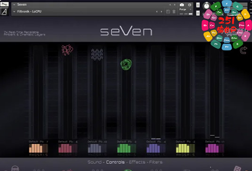Click the yellow AHDSR envelope display

(185, 148)
